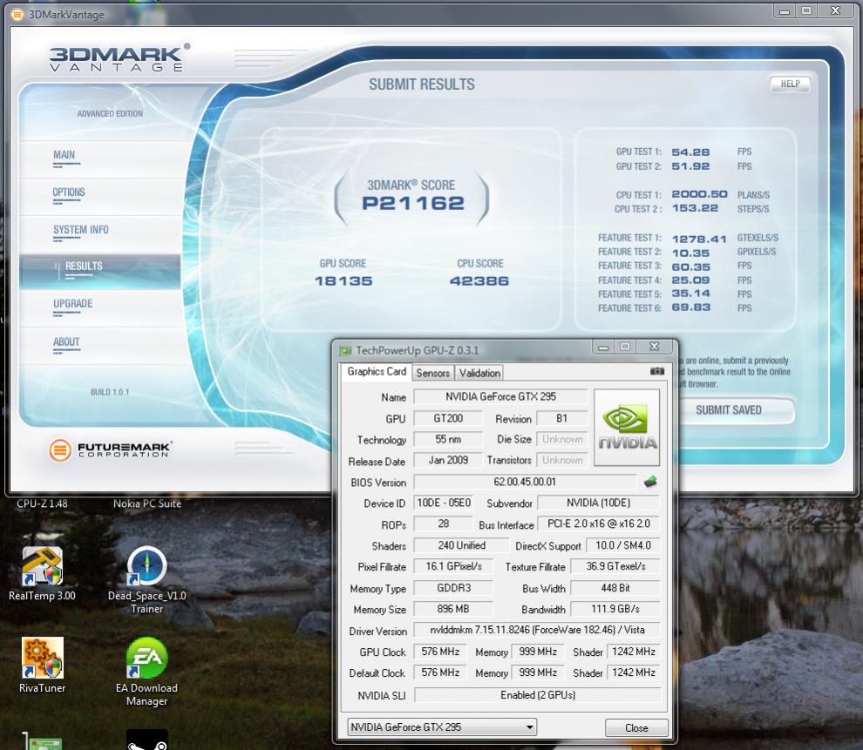Open the Validation tab in GPU-Z
863x750 pixels.
click(479, 373)
